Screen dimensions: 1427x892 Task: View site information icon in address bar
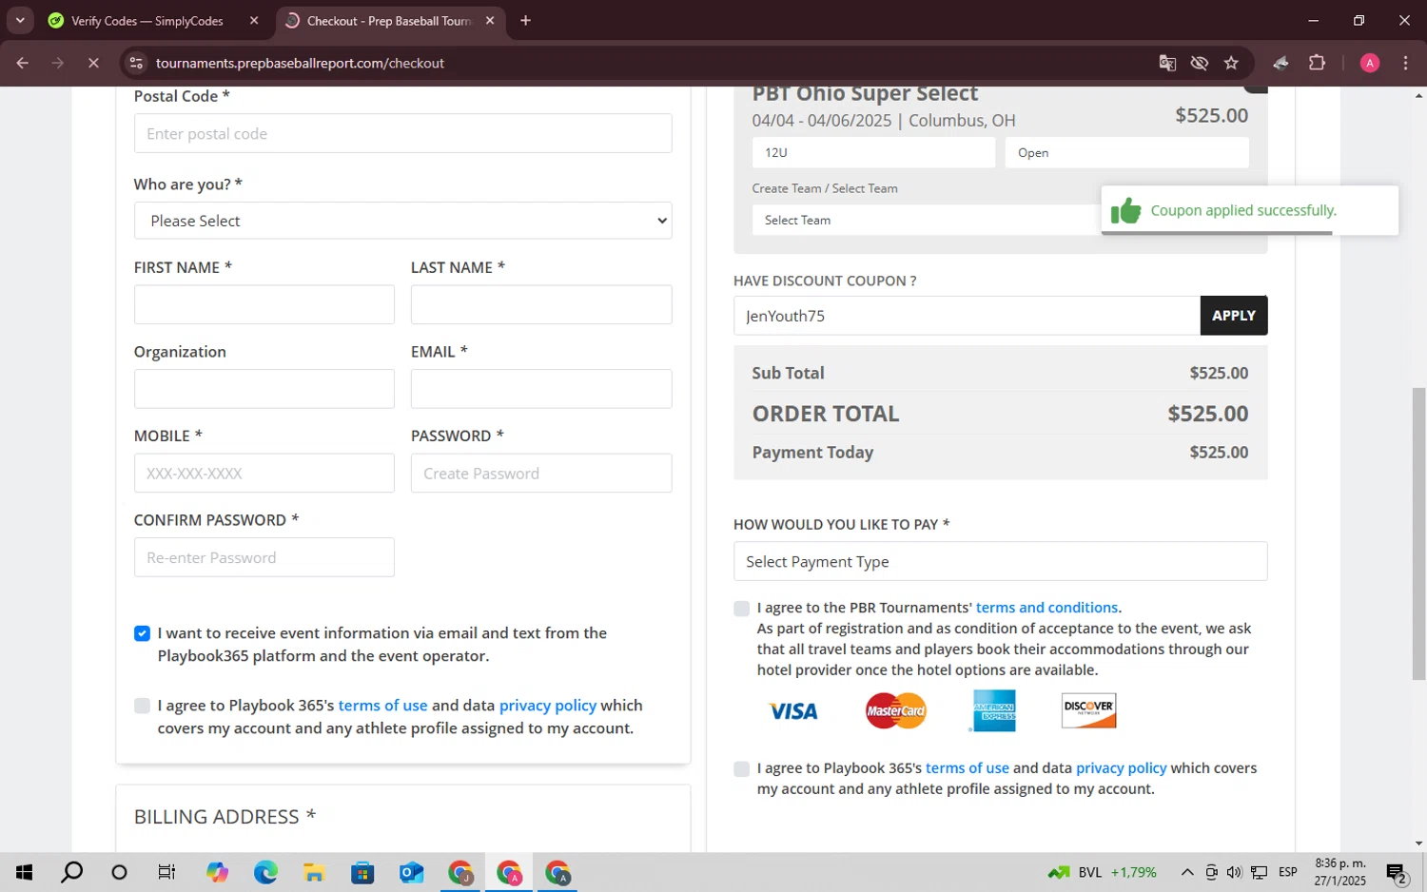click(x=136, y=63)
